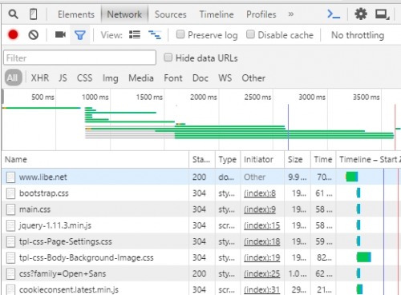Viewport: 401px width, 295px height.
Task: Toggle the filter funnel icon
Action: click(80, 35)
